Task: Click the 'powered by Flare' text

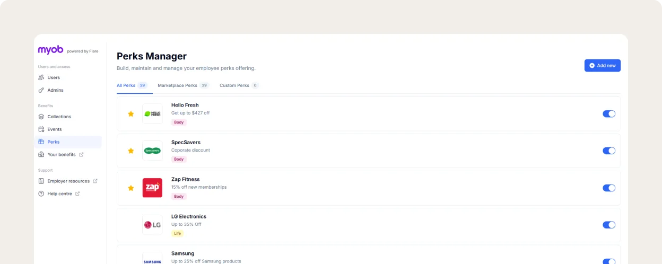Action: coord(83,51)
